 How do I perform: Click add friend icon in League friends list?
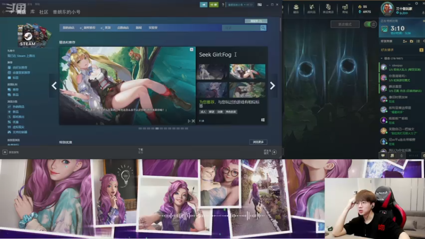pyautogui.click(x=405, y=41)
